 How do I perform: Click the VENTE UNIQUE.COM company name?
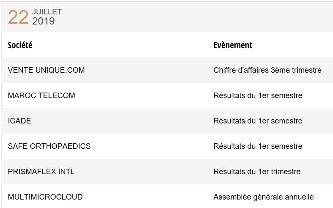[46, 70]
